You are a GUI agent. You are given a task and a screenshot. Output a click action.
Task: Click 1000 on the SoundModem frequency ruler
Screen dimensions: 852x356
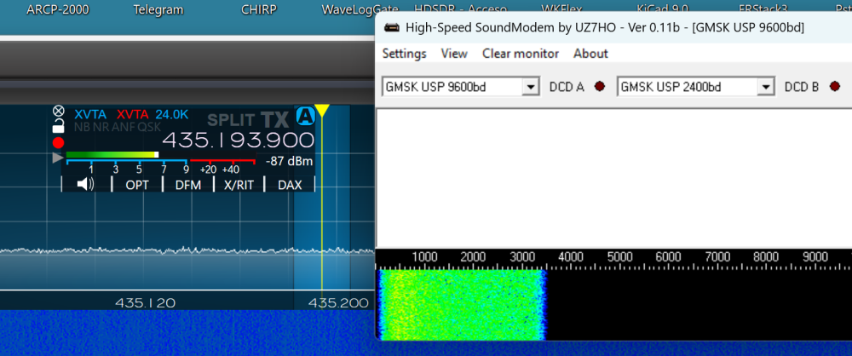425,256
